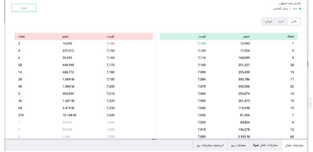Click the sell volume 10.168 M cell

[69, 115]
